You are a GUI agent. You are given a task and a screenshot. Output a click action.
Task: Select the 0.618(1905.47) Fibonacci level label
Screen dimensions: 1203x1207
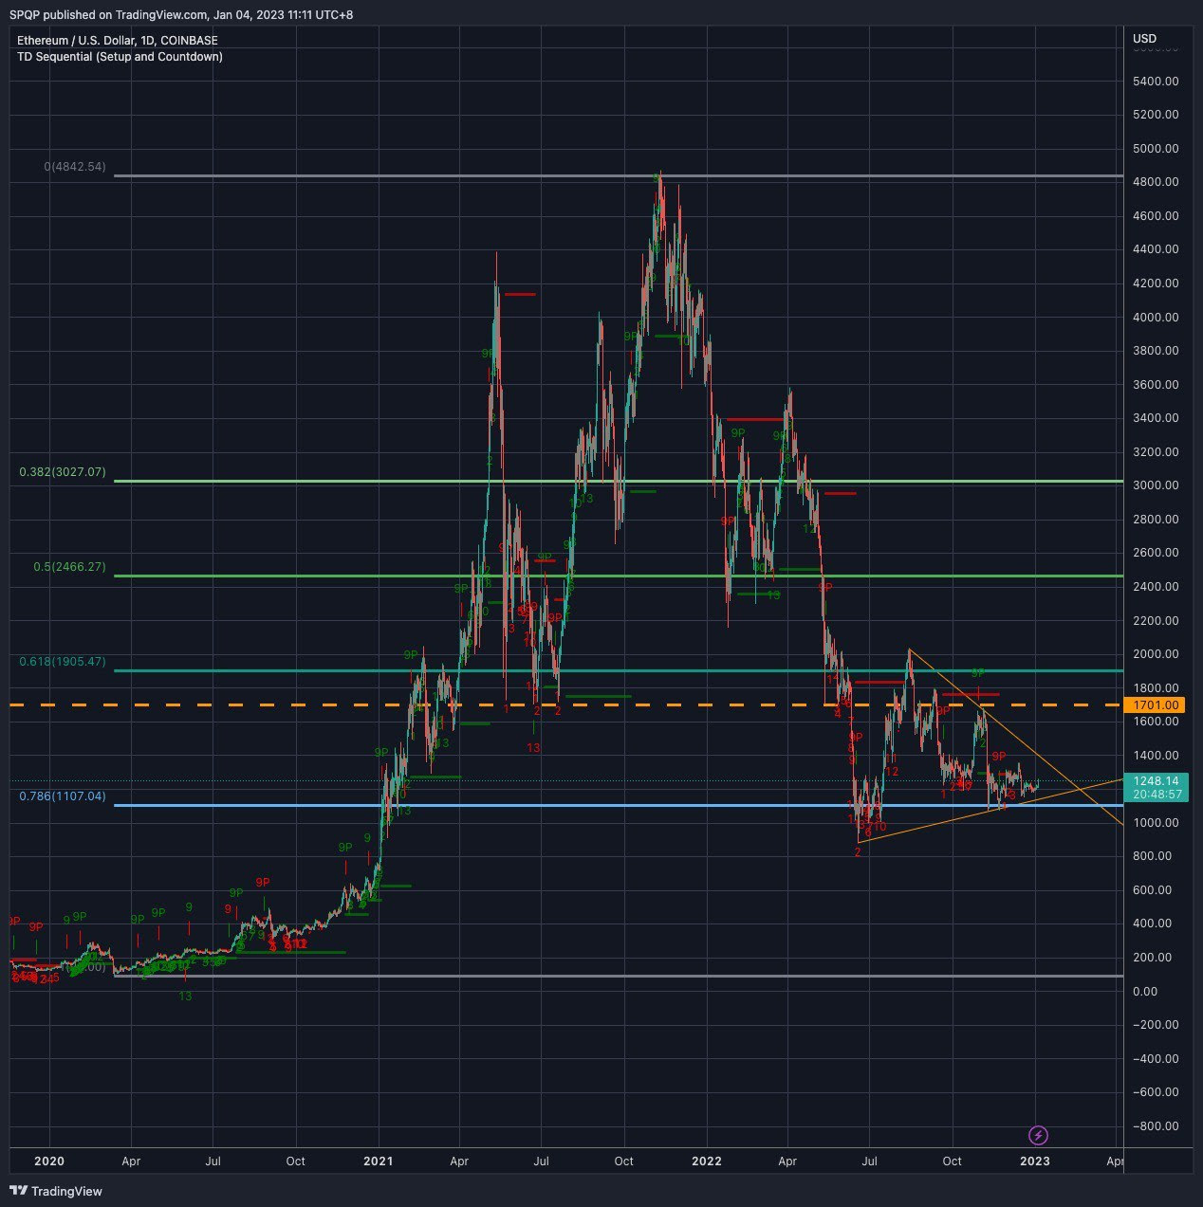tap(63, 662)
